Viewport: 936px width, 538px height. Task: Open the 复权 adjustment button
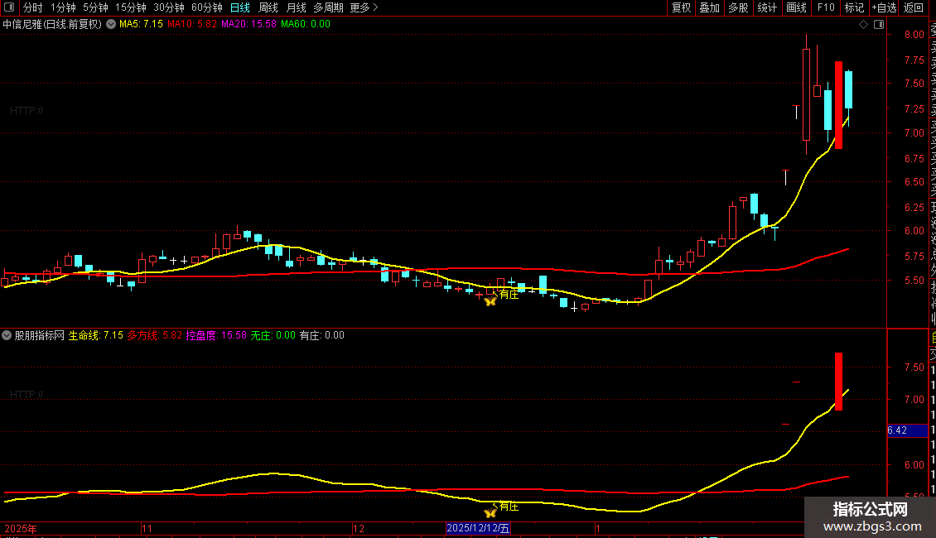pos(681,7)
